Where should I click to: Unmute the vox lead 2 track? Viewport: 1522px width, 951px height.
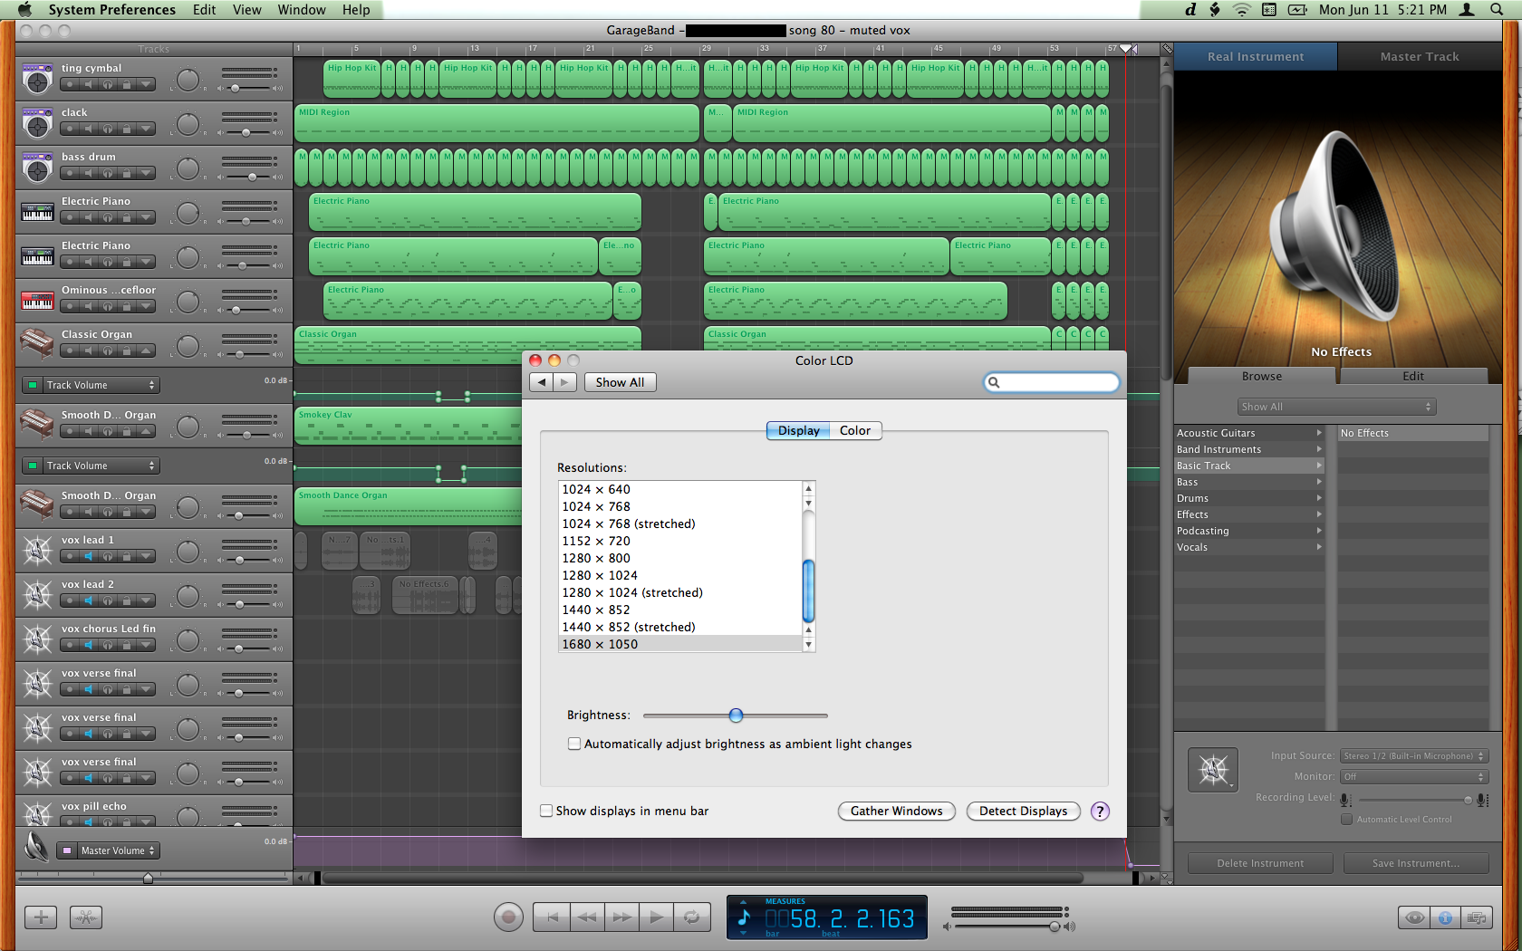(x=89, y=600)
